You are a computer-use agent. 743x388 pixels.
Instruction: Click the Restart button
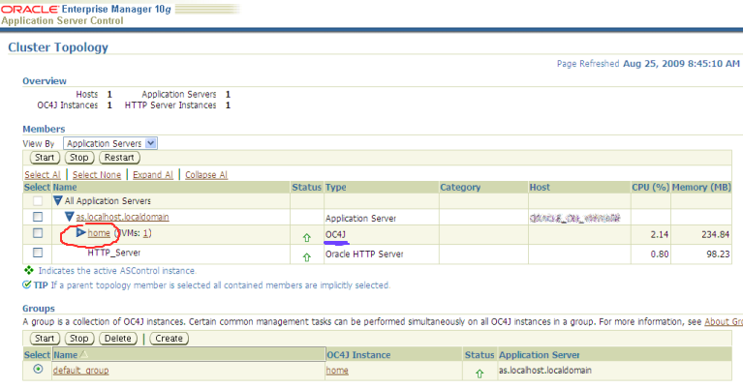119,158
